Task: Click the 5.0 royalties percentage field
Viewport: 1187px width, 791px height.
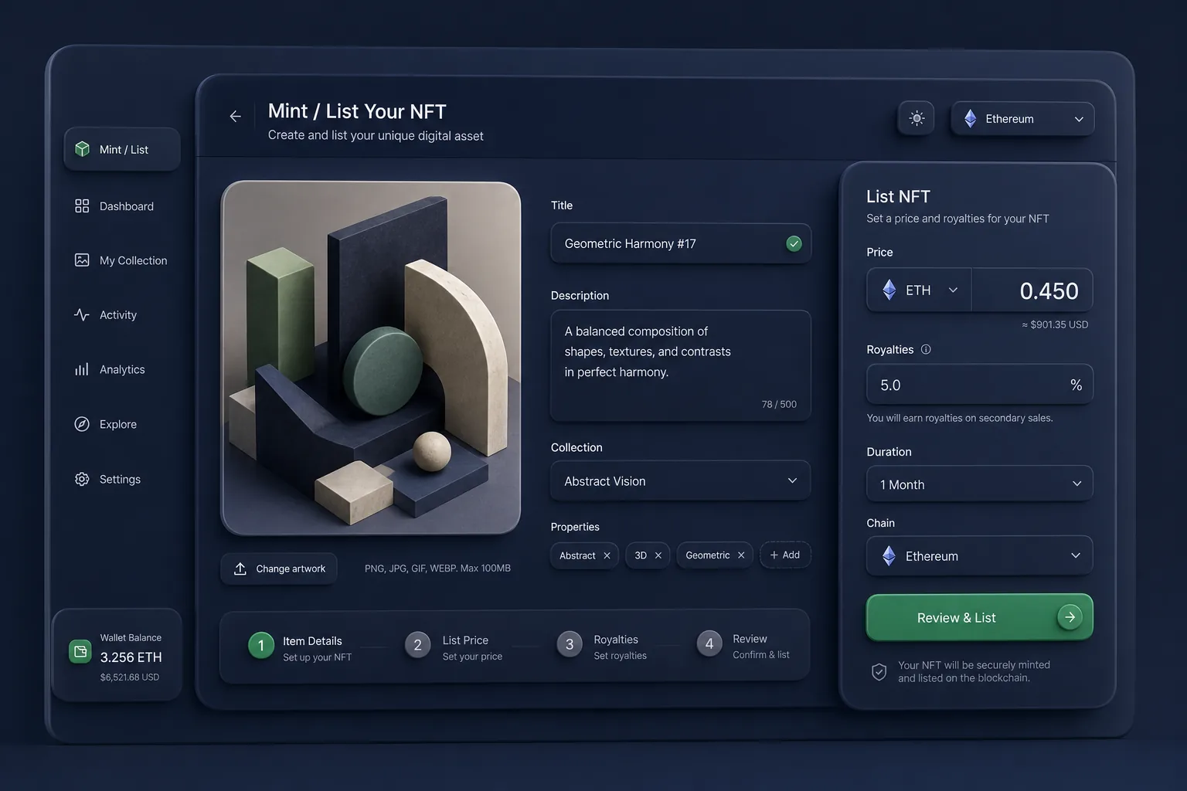Action: pyautogui.click(x=980, y=385)
